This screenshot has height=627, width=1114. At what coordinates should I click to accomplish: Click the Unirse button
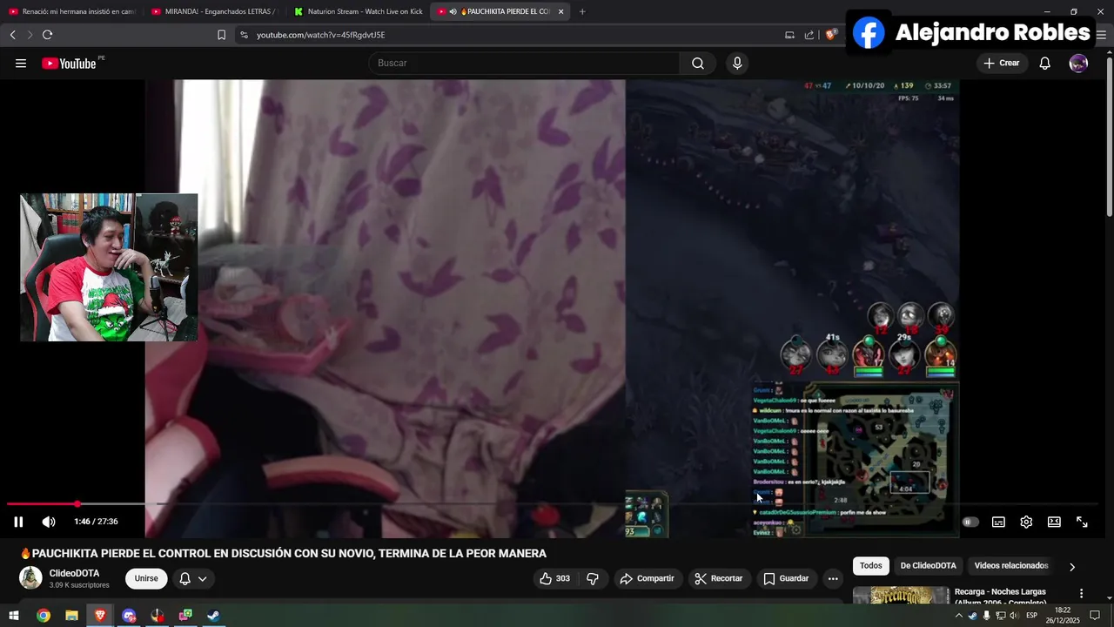[146, 578]
